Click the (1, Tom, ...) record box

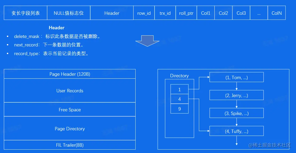[x=237, y=77]
